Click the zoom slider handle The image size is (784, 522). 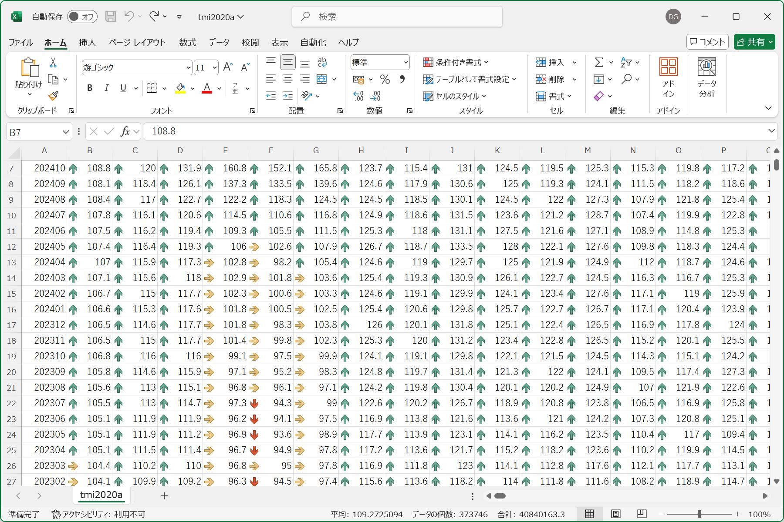[699, 514]
